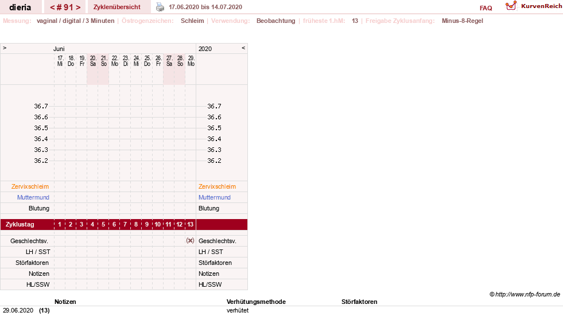Click the Zyklustag header label
The height and width of the screenshot is (324, 563).
(20, 224)
